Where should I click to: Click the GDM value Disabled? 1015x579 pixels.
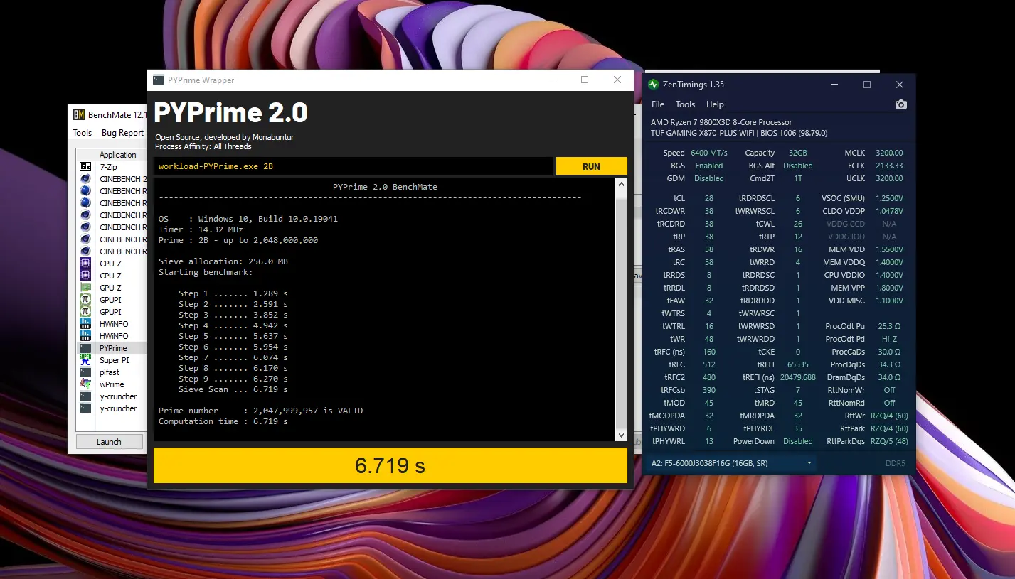point(709,178)
